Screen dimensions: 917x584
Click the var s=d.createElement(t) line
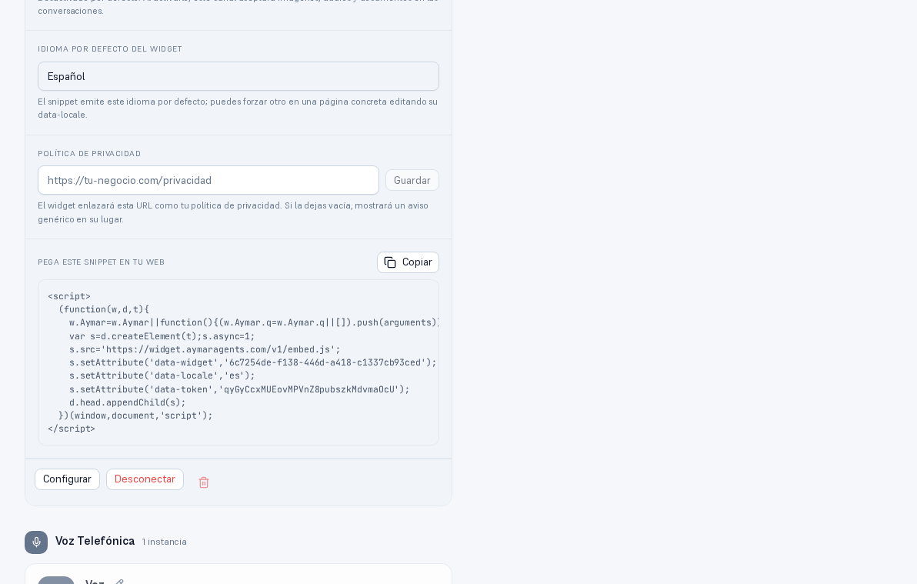tap(162, 336)
